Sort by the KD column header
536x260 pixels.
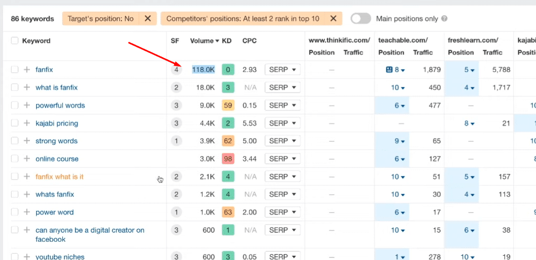point(227,41)
